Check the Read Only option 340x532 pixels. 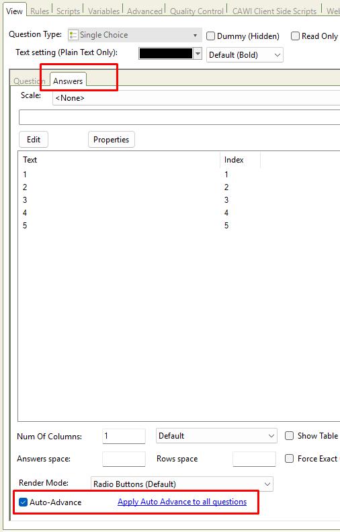(x=295, y=36)
